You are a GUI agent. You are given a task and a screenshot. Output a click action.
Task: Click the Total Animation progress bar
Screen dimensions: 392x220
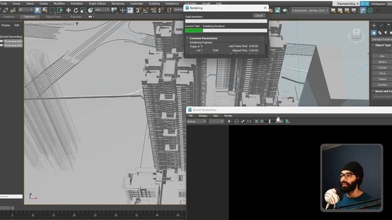[226, 21]
